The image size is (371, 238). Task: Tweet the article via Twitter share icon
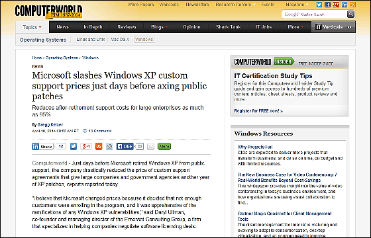(x=74, y=146)
